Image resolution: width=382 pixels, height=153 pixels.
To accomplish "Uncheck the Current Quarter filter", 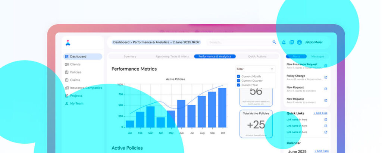I will click(238, 81).
